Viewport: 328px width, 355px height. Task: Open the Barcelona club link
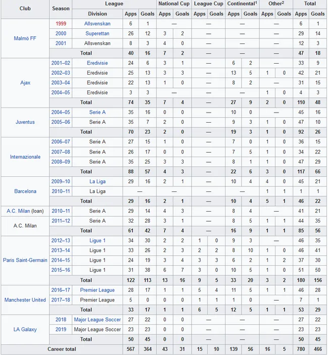point(25,191)
